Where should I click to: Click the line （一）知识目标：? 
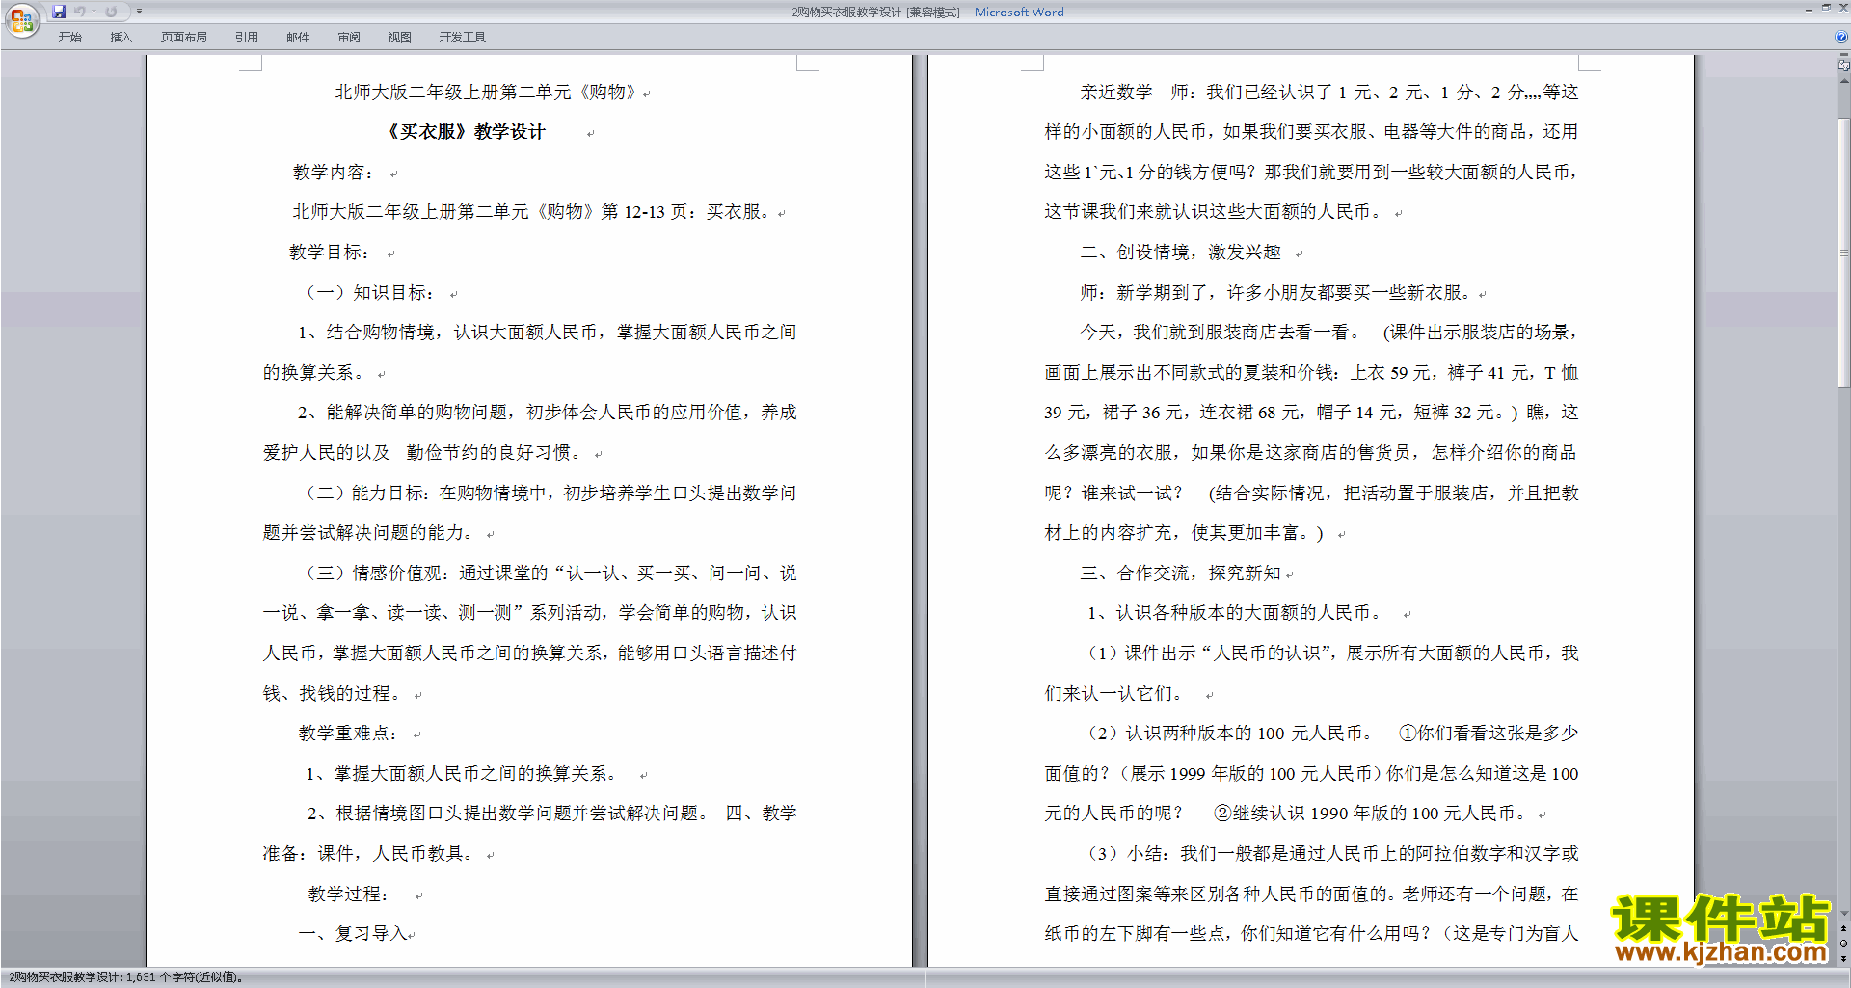[370, 293]
